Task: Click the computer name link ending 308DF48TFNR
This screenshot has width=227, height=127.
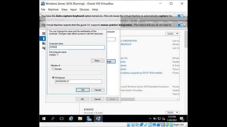Action: coord(128,41)
